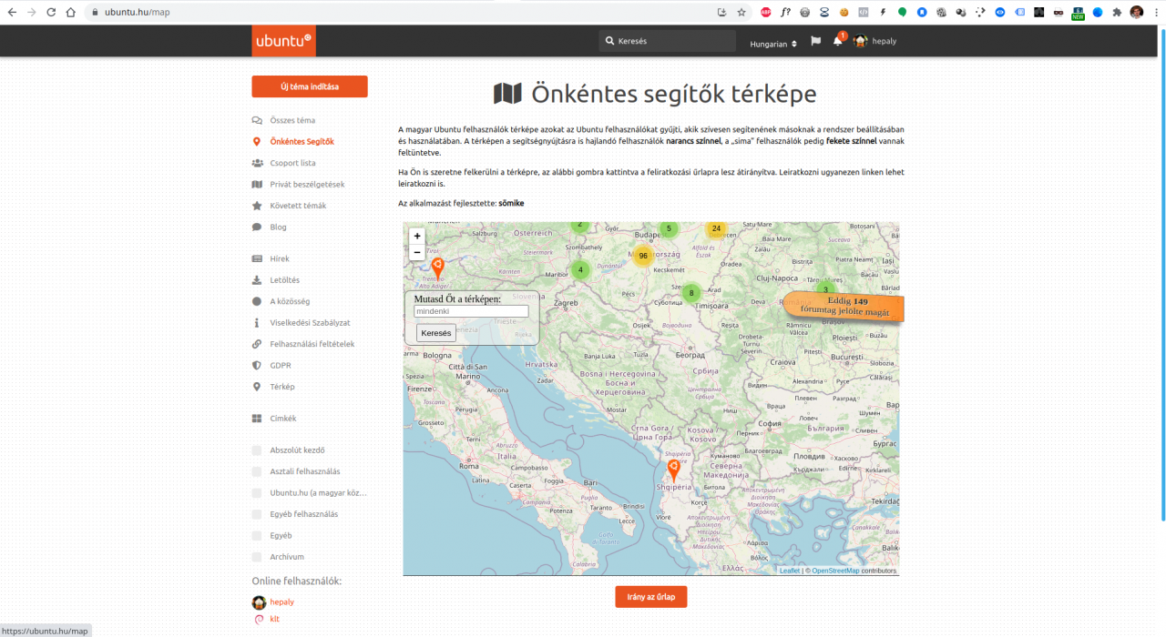Zoom out on the map with minus

[x=417, y=252]
